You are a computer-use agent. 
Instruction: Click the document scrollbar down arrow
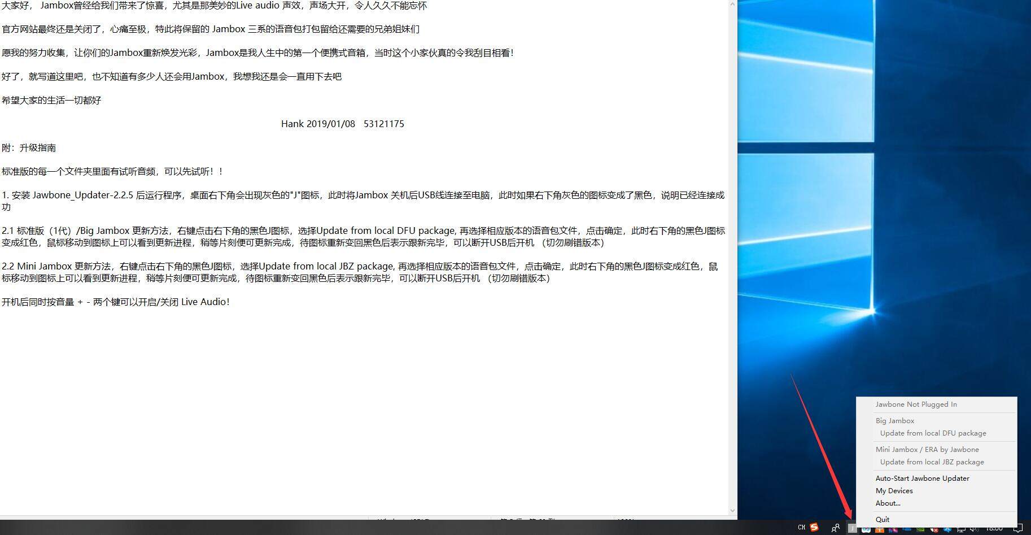coord(732,511)
